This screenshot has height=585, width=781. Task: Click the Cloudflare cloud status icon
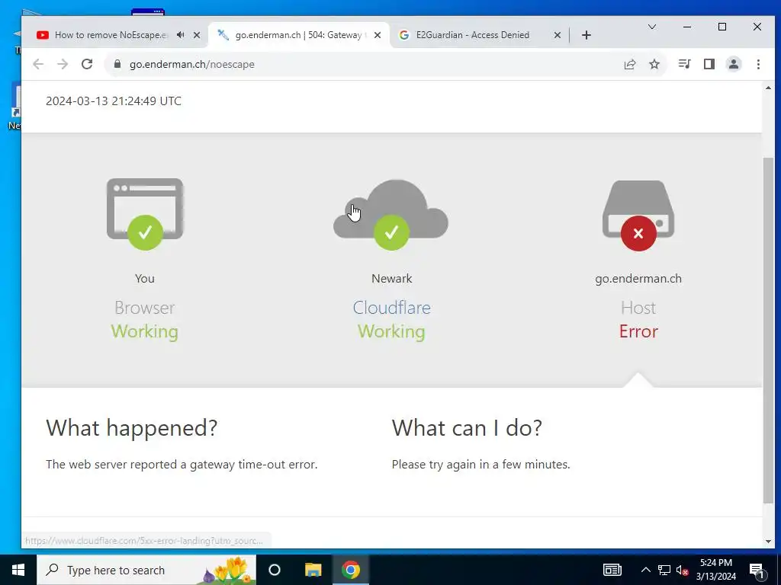tap(391, 215)
